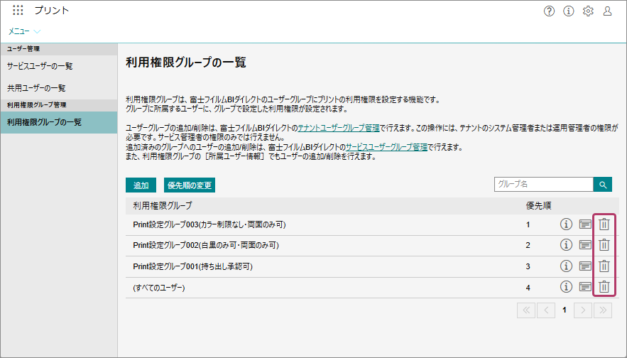The width and height of the screenshot is (627, 358).
Task: Open the app launcher grid icon
Action: pos(18,10)
